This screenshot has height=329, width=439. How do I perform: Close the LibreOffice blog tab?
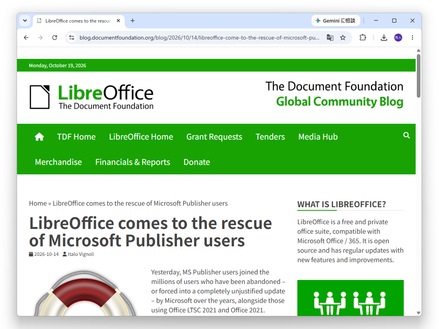click(x=118, y=21)
